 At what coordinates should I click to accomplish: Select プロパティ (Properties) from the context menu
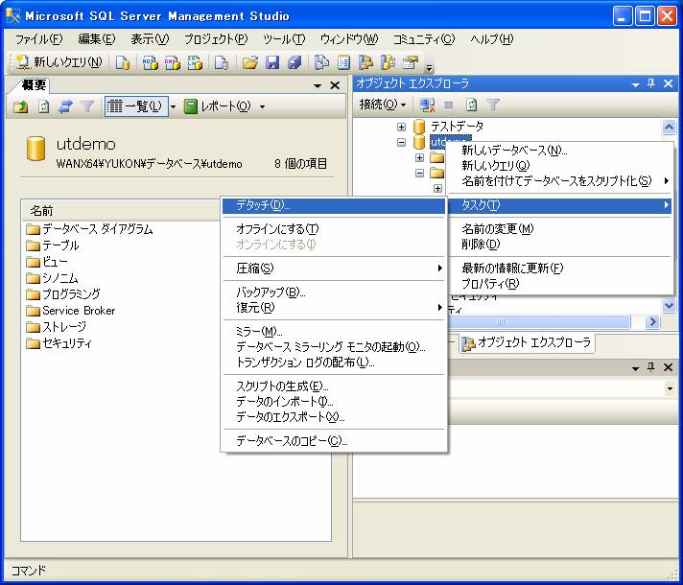490,284
